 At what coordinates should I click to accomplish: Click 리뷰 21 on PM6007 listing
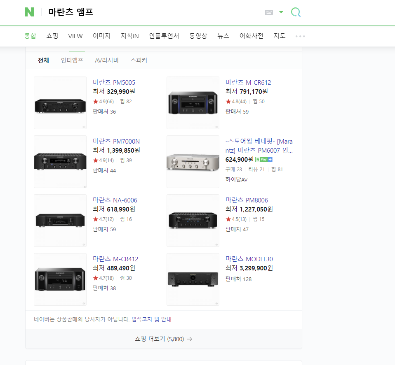pos(256,170)
